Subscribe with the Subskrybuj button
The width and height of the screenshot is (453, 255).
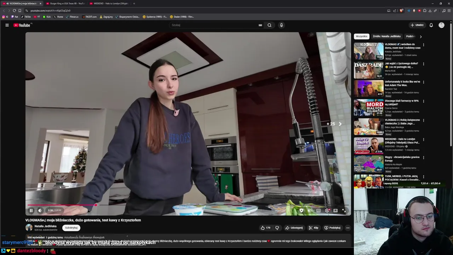point(71,228)
